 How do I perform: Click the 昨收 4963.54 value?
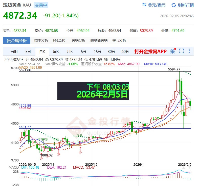115,31
